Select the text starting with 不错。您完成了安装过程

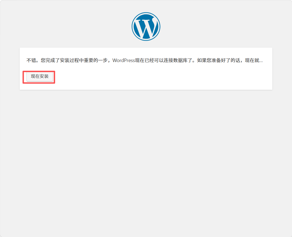(x=145, y=60)
